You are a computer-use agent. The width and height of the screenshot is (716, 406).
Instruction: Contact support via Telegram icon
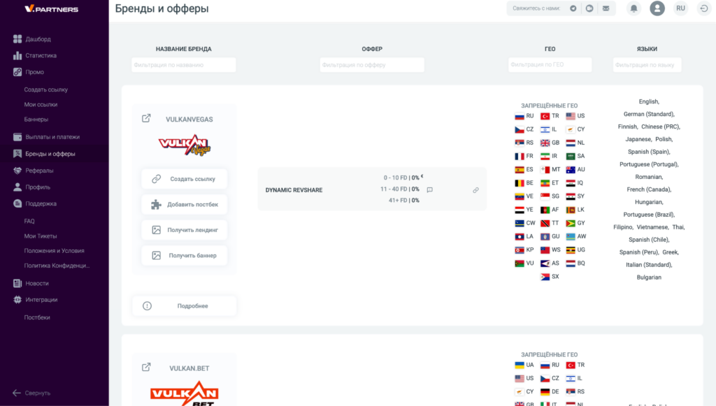pos(573,8)
